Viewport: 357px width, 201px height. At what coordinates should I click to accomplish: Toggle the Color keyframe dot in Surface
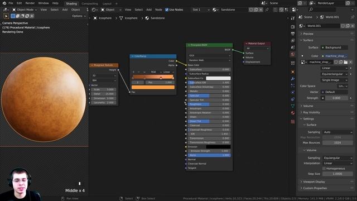tap(302, 56)
